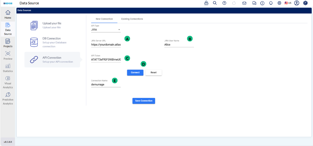Open Projects from the sidebar
313x146 pixels.
pyautogui.click(x=8, y=43)
